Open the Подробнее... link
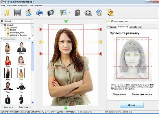The width and height of the screenshot is (159, 114). [120, 94]
